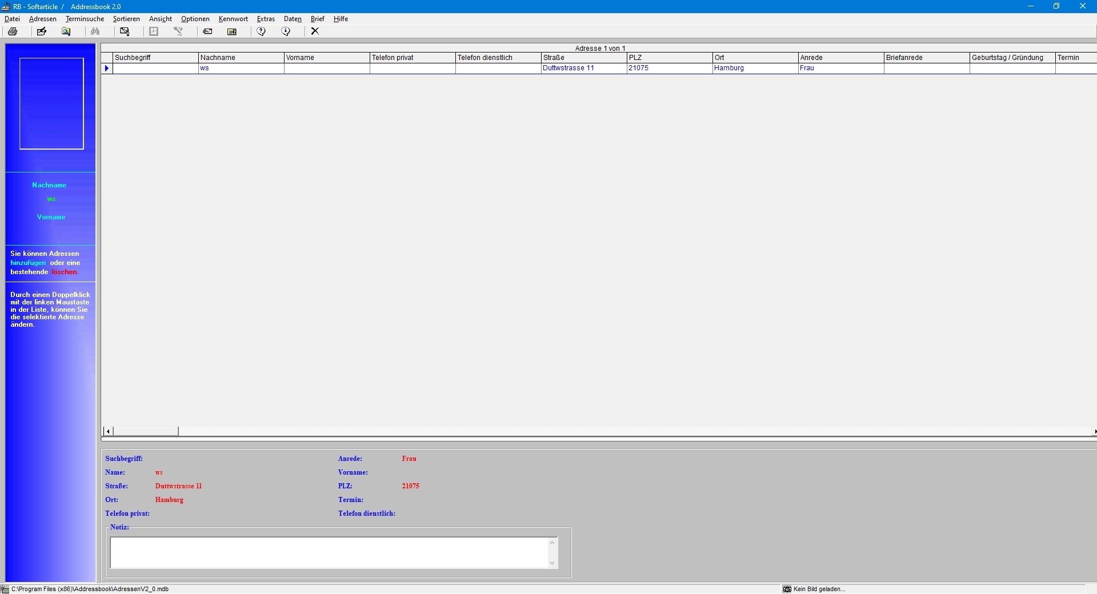The width and height of the screenshot is (1097, 594).
Task: Click the Anrede column header
Action: 841,58
